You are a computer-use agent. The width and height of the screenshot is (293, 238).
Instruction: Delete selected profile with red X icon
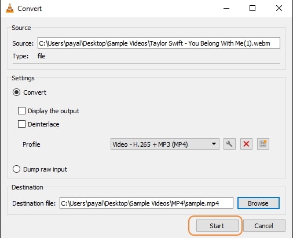click(x=246, y=144)
